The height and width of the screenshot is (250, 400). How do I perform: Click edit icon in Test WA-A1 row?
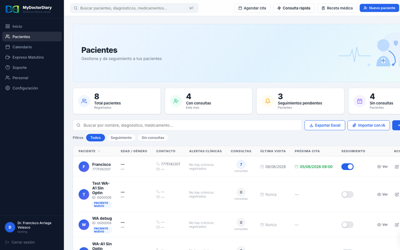click(397, 194)
